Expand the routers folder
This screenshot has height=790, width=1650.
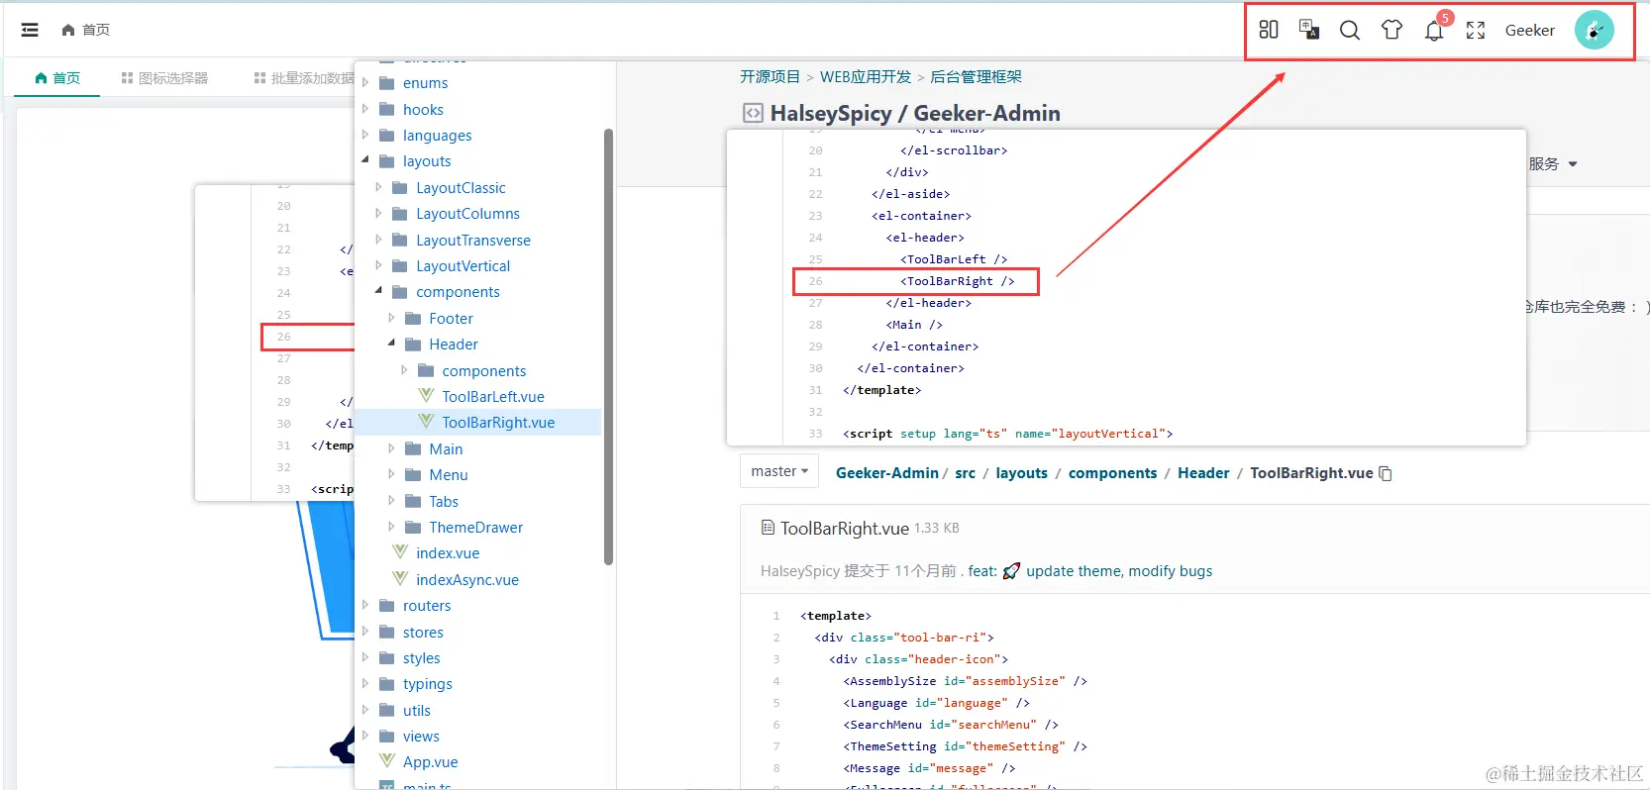(365, 604)
